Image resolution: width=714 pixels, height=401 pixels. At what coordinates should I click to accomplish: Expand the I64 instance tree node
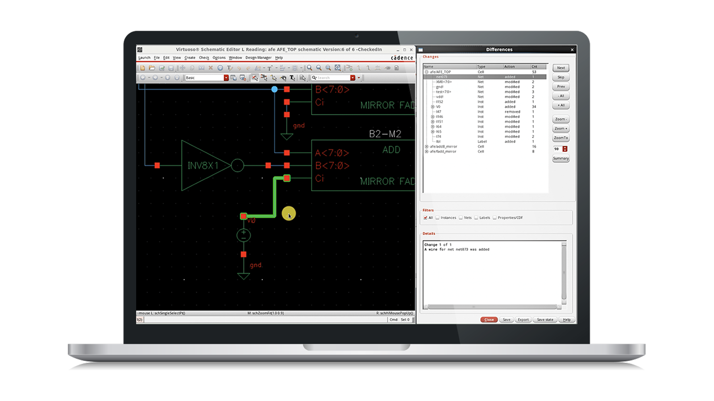(432, 127)
